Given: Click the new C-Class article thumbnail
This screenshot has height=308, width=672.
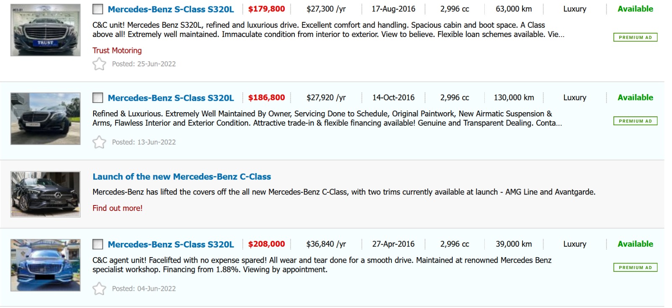Looking at the screenshot, I should [x=45, y=194].
